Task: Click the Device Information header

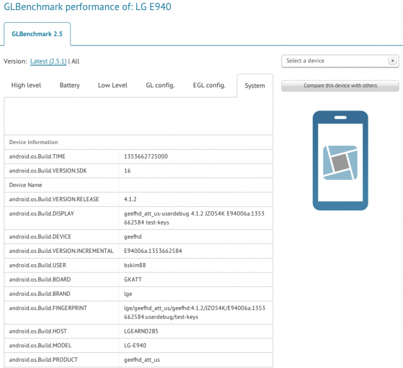Action: (x=33, y=142)
